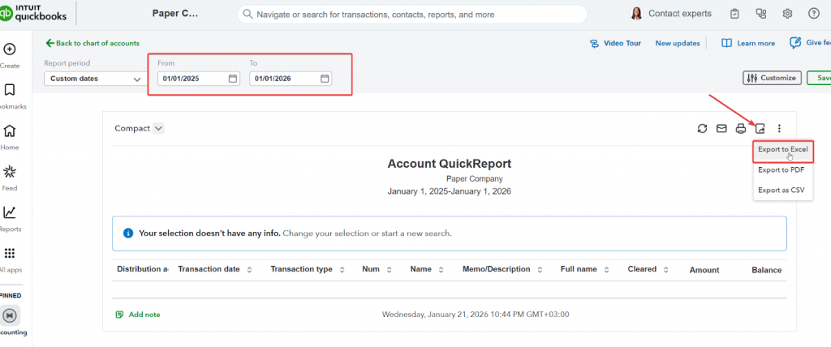Expand the Compact view dropdown
Screen dimensions: 831x347
point(140,128)
